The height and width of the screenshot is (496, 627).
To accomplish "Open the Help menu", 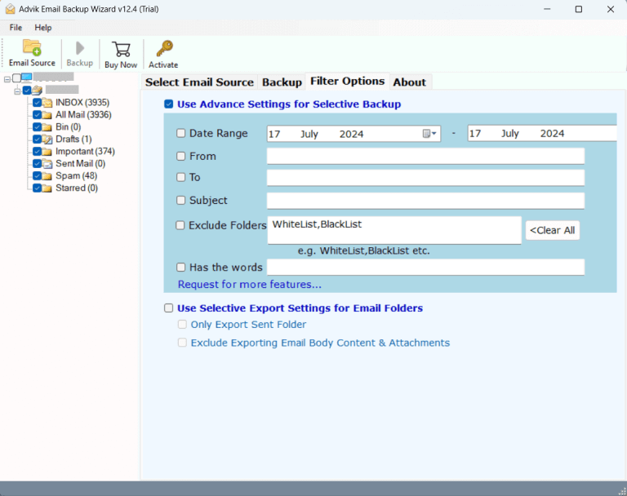I will pos(43,28).
